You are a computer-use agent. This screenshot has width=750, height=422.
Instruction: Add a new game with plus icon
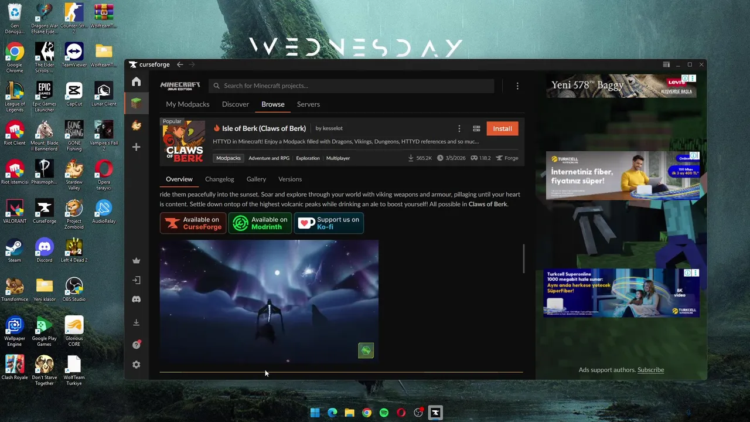(x=136, y=147)
